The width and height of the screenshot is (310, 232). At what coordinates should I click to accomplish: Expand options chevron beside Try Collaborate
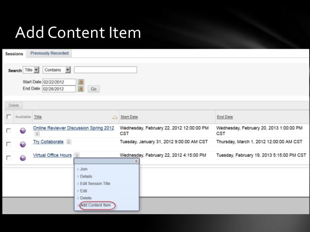(69, 142)
